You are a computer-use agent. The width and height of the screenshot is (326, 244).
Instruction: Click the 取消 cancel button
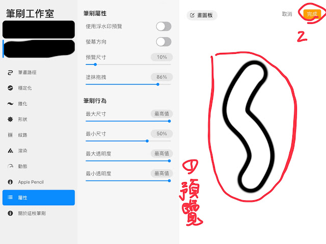[287, 14]
